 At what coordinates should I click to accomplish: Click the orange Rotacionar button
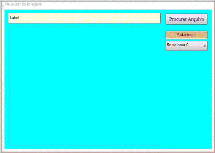(x=187, y=35)
